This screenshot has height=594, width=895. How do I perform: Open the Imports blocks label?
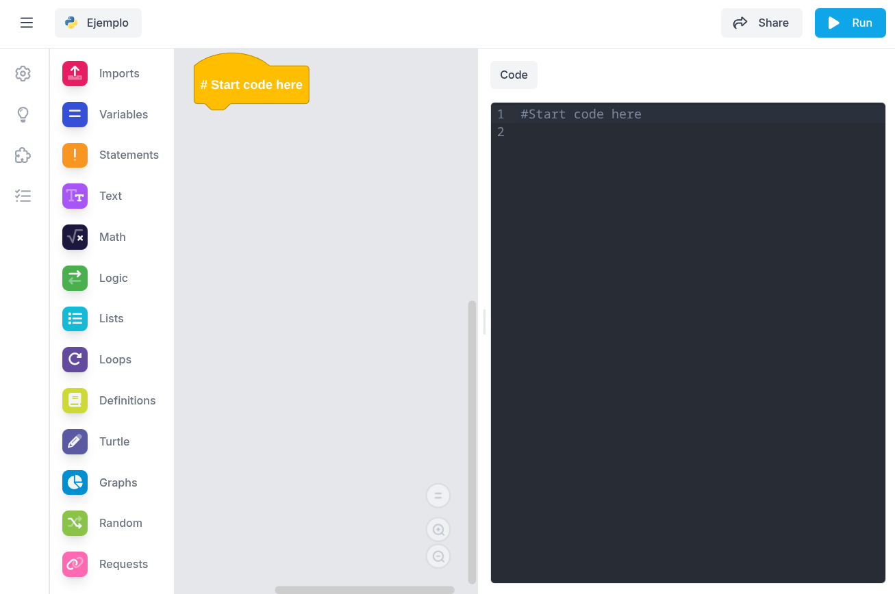[119, 73]
